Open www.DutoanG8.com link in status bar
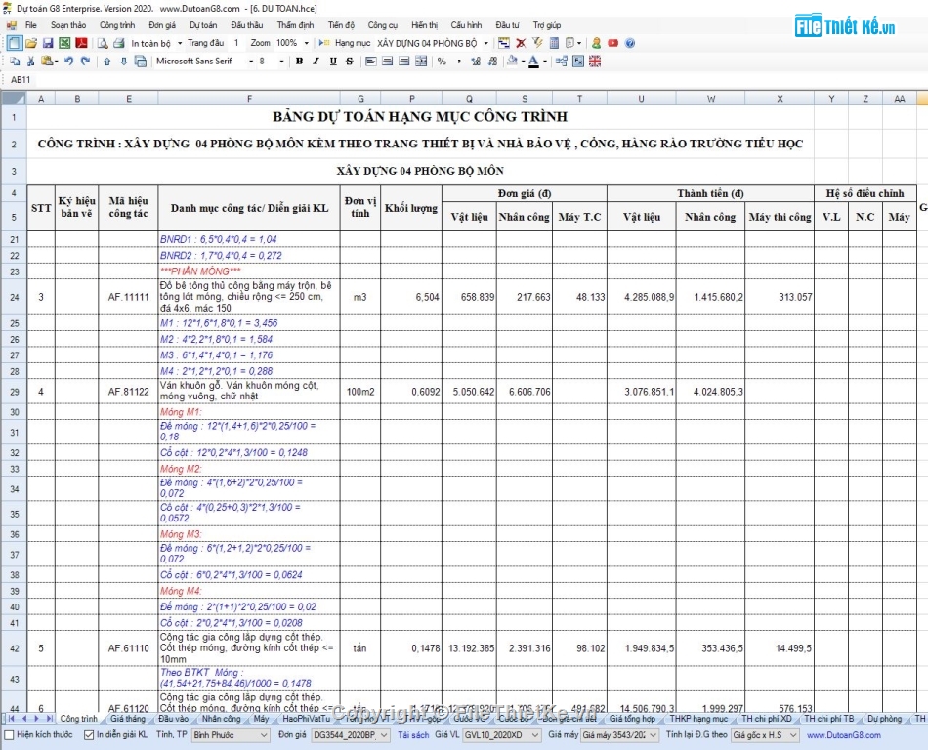Image resolution: width=928 pixels, height=750 pixels. click(x=843, y=735)
